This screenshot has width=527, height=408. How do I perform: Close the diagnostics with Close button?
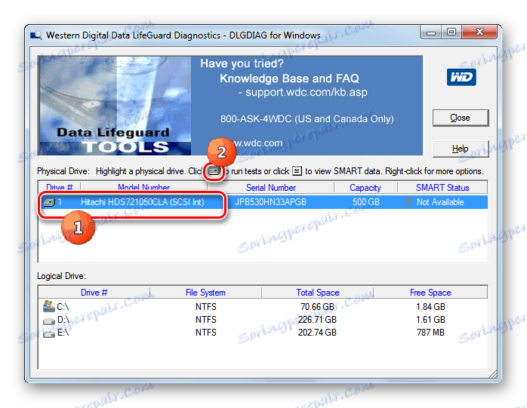[x=461, y=118]
